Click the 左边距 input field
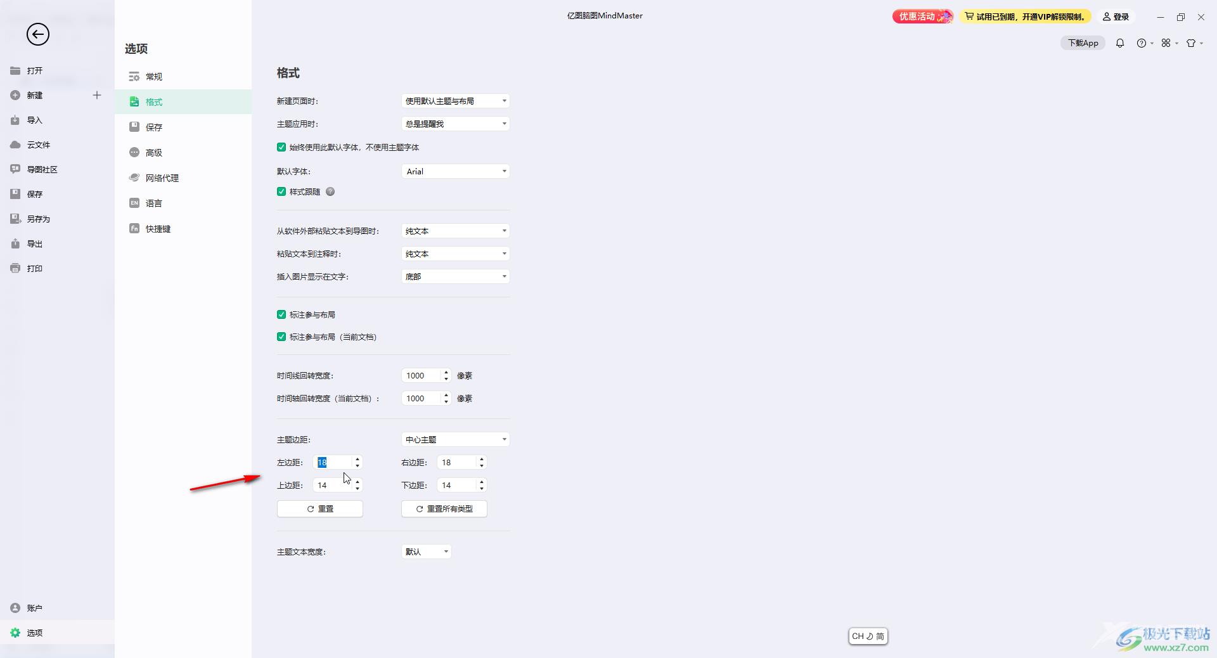Screen dimensions: 1217x658 333,462
